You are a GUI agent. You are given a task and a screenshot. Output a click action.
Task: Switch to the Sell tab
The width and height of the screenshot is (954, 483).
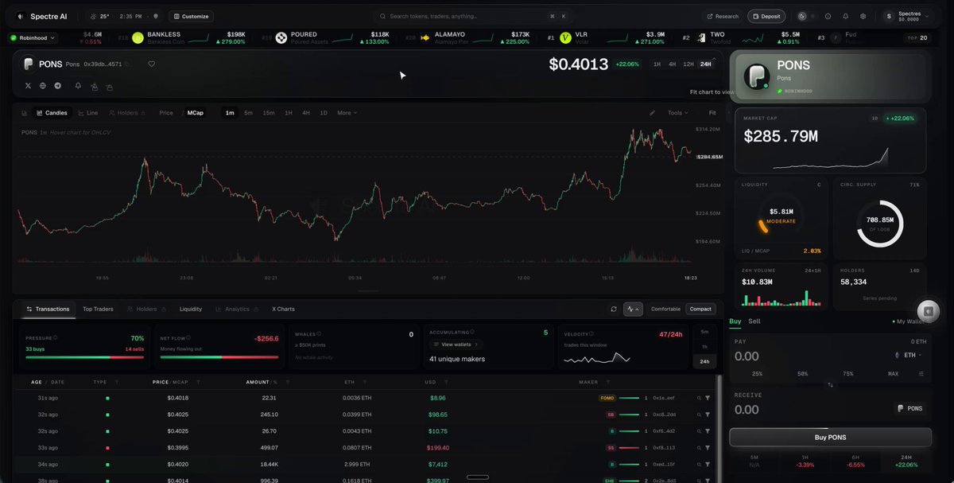[x=754, y=321]
